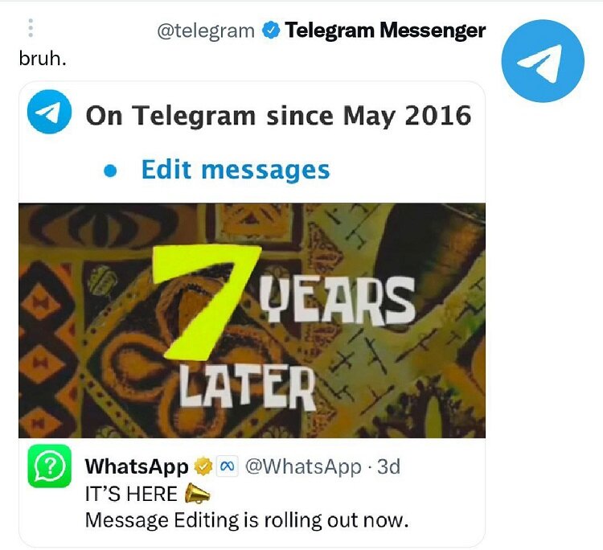The width and height of the screenshot is (603, 550).
Task: Open the three-dot more options menu
Action: (x=31, y=28)
